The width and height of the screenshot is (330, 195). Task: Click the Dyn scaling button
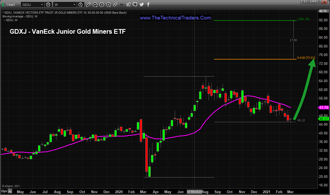[x=4, y=191]
